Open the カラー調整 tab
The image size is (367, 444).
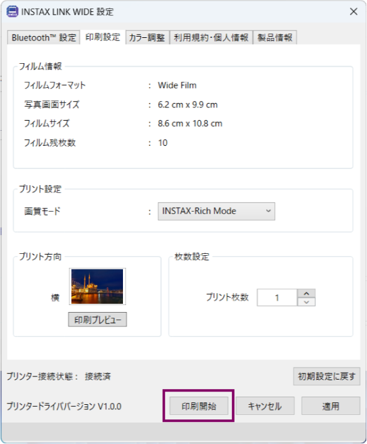click(x=148, y=37)
